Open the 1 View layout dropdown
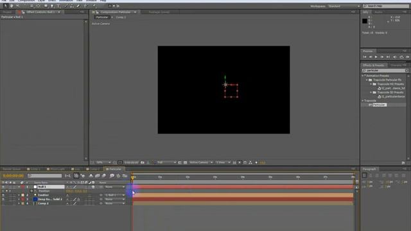This screenshot has width=411, height=231. click(x=223, y=162)
